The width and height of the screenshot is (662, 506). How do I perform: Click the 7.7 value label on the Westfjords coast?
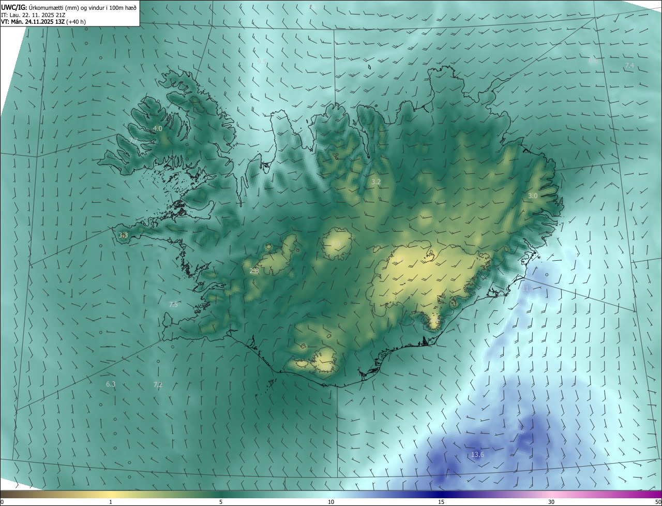pyautogui.click(x=133, y=141)
